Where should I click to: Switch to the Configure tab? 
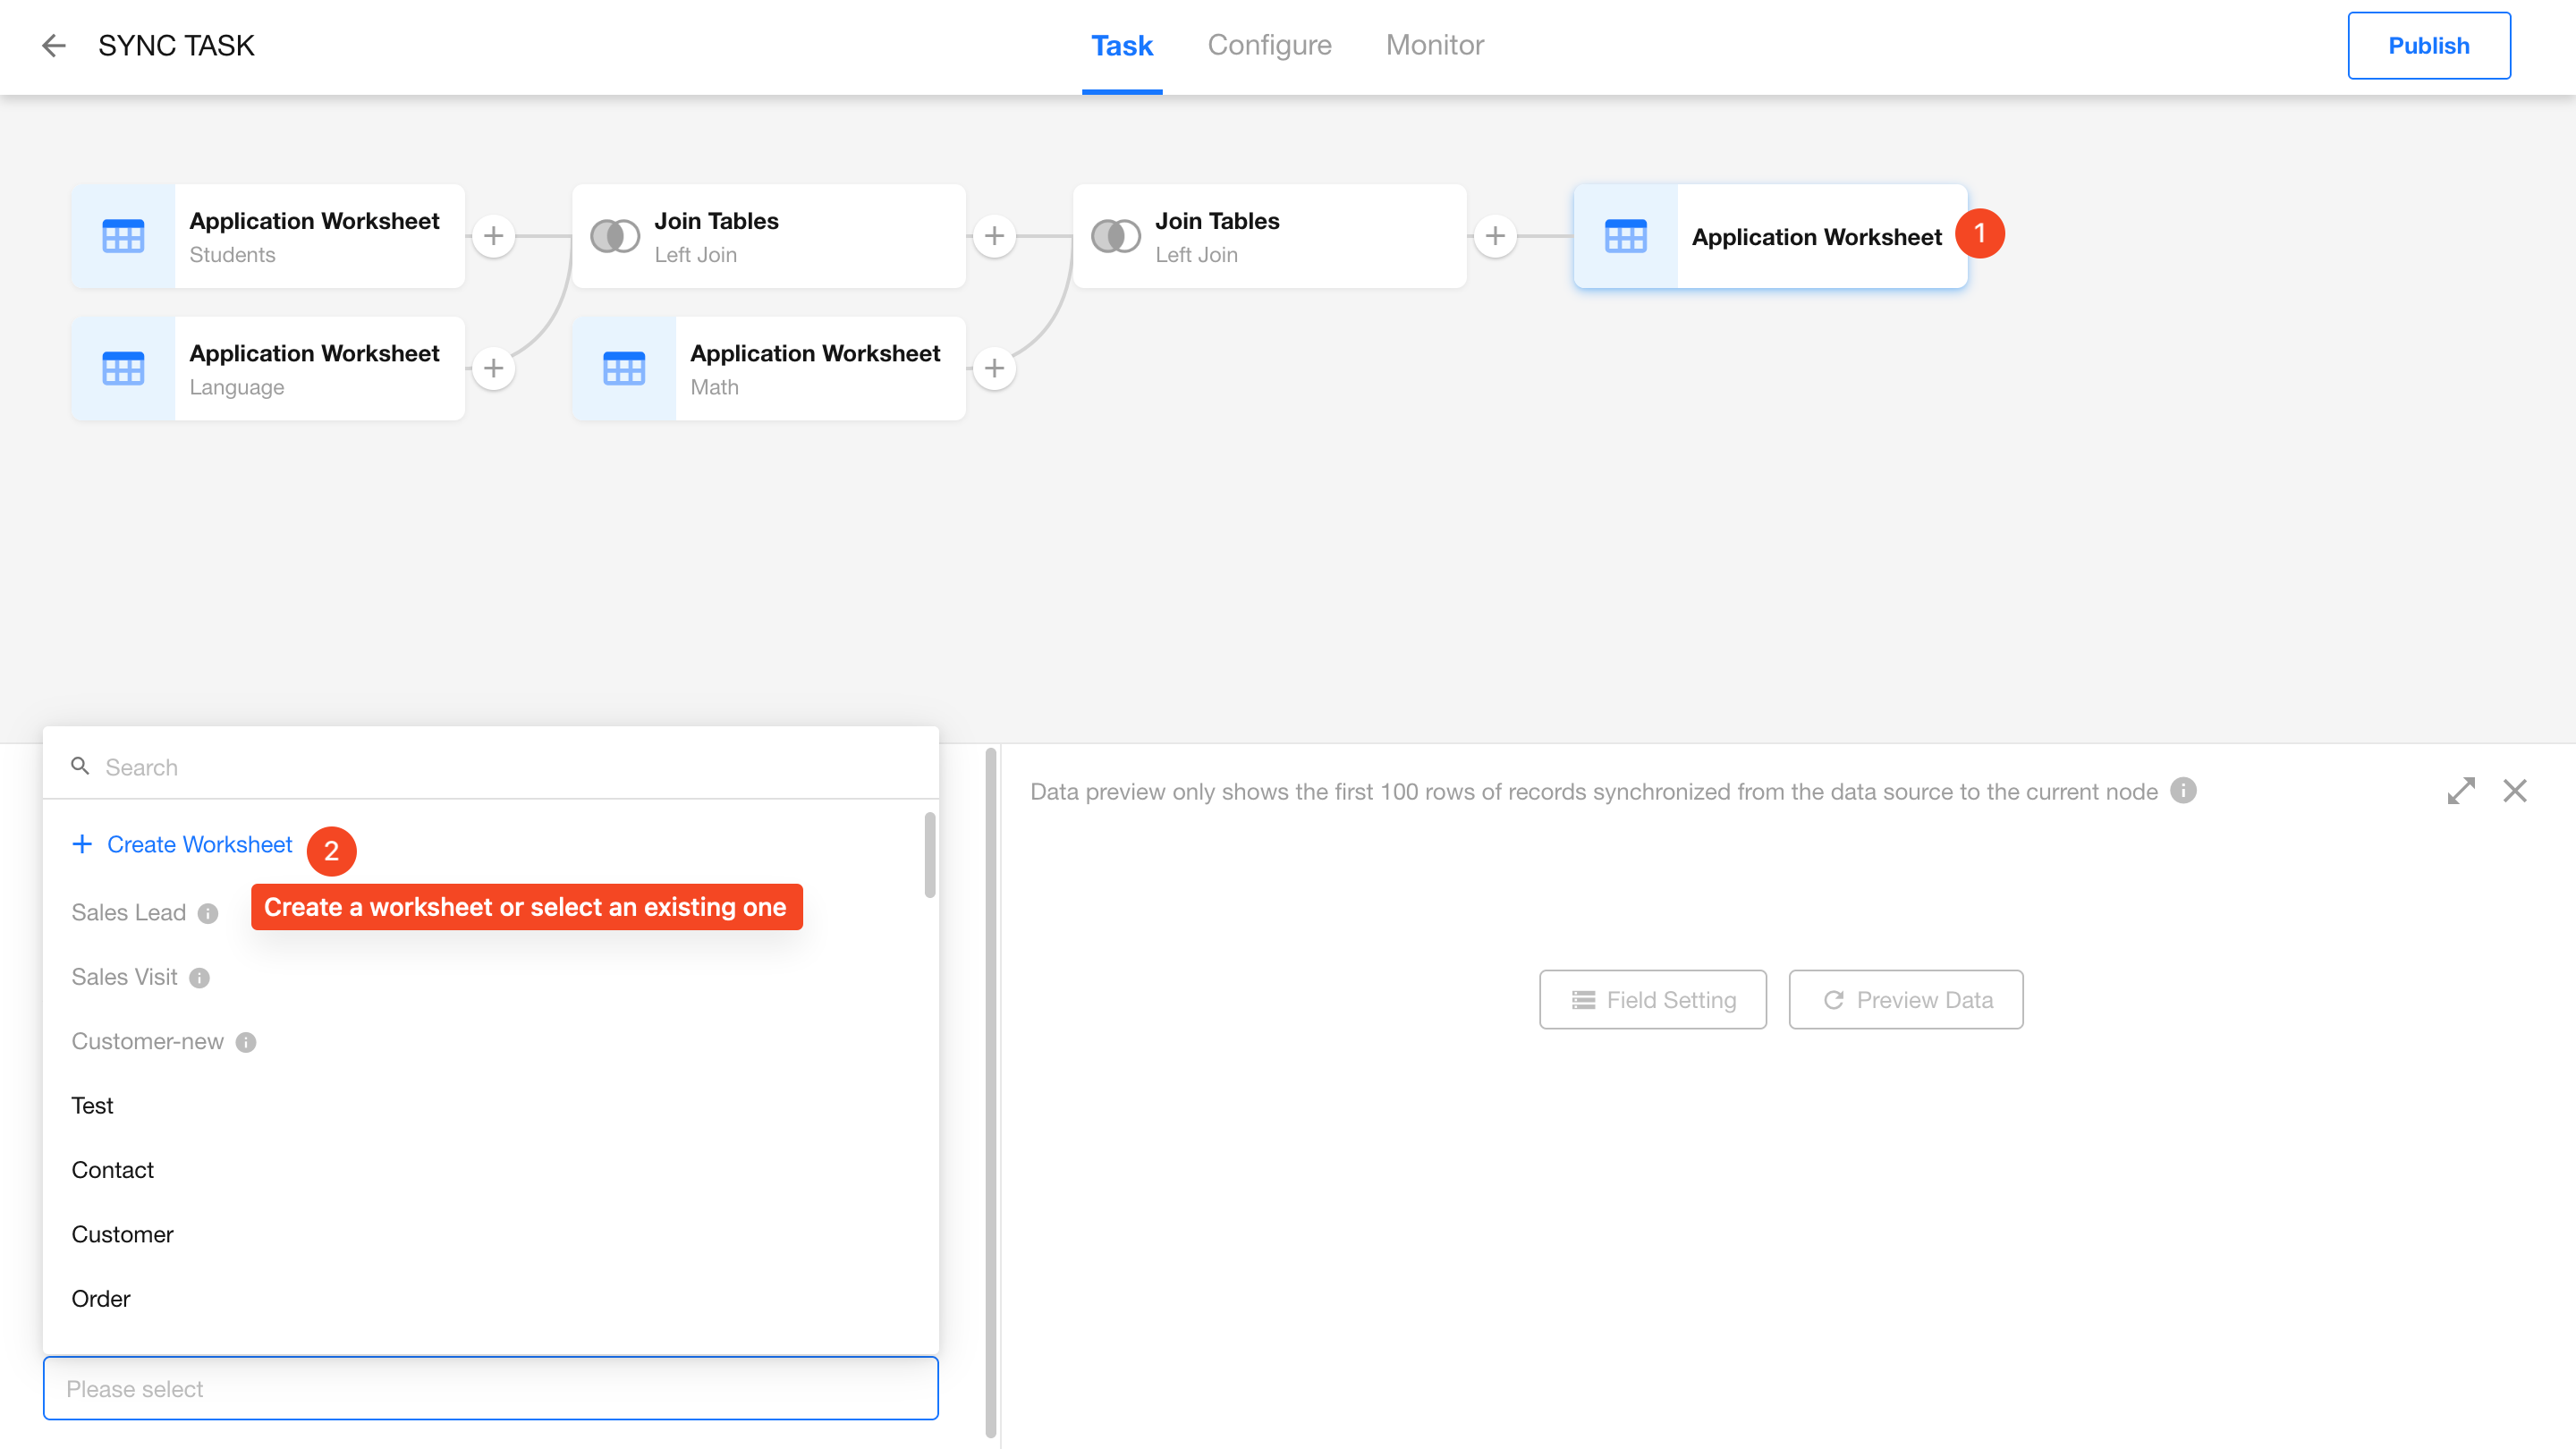pyautogui.click(x=1269, y=45)
